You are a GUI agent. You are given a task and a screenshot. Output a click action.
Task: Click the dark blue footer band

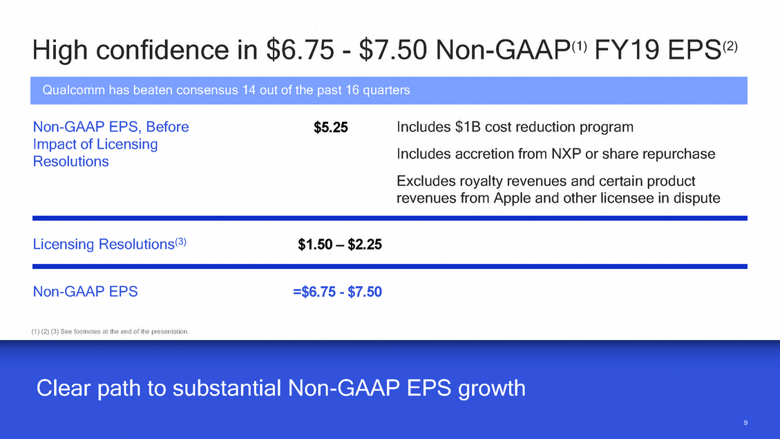[x=390, y=390]
